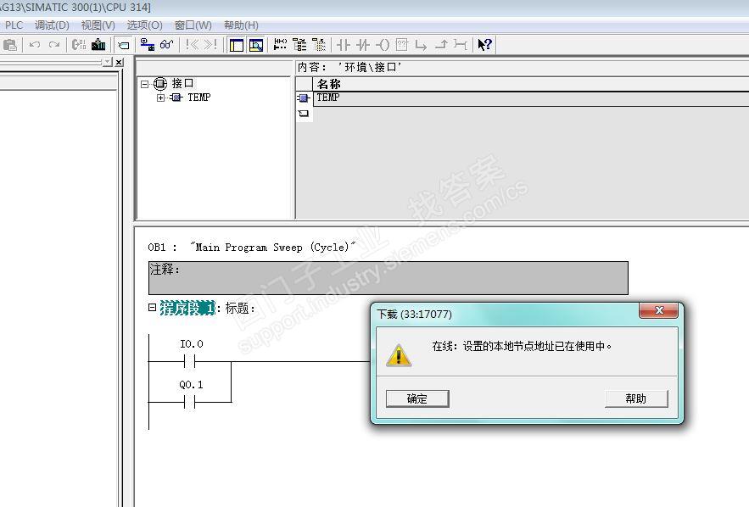Screen dimensions: 749x507
Task: Click the label tag icon in toolbar
Action: point(123,45)
